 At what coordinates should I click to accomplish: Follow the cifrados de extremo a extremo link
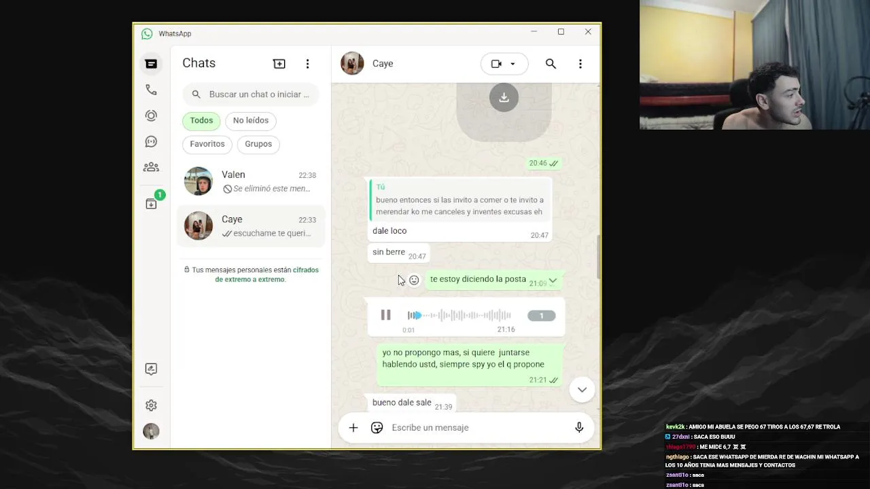(266, 274)
